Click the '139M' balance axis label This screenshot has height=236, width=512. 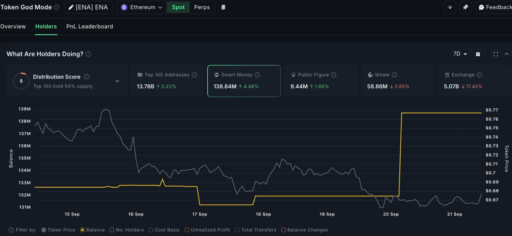coord(25,109)
